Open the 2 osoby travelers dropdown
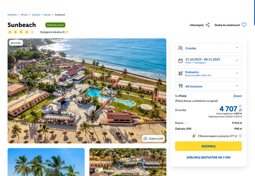 pyautogui.click(x=208, y=48)
